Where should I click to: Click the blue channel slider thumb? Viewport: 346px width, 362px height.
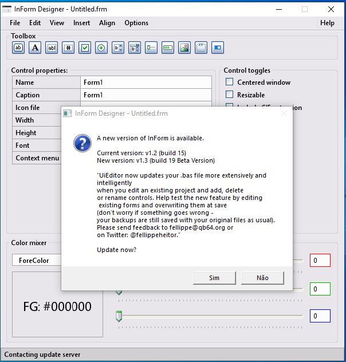119,316
